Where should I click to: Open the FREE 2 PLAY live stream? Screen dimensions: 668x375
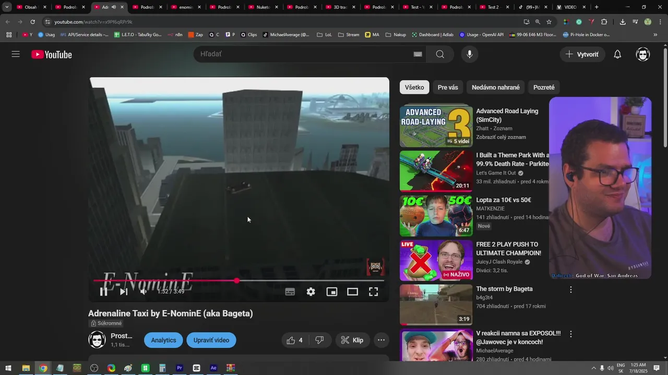(436, 260)
